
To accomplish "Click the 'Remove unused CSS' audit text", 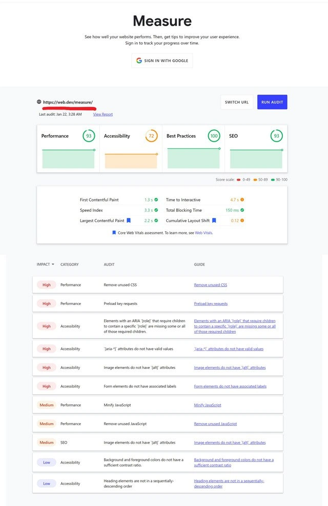I will (120, 285).
